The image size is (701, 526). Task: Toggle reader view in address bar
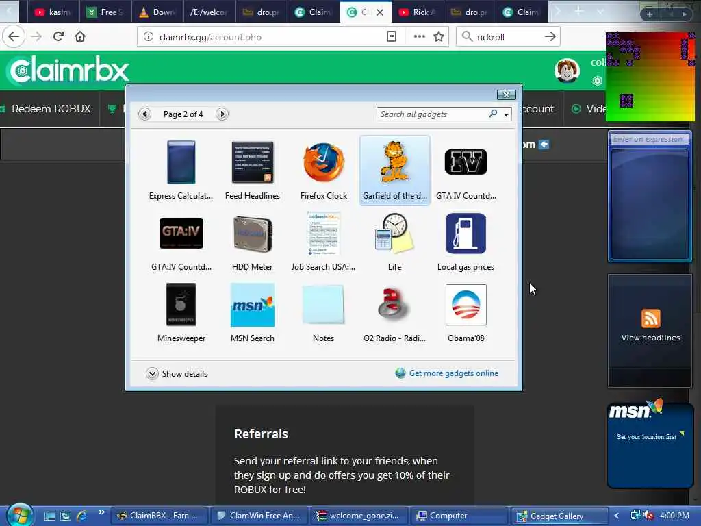(x=391, y=37)
